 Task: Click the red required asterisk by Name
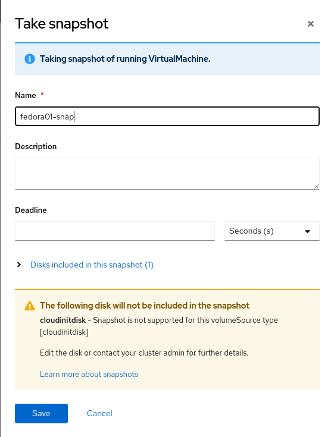click(42, 94)
